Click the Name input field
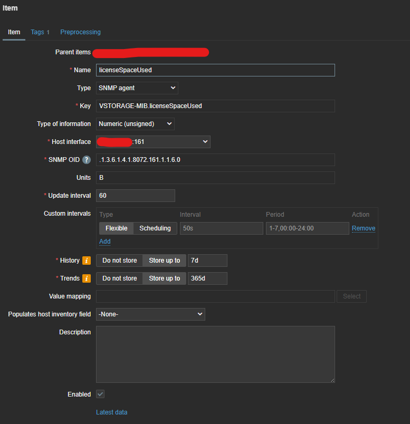 click(215, 70)
